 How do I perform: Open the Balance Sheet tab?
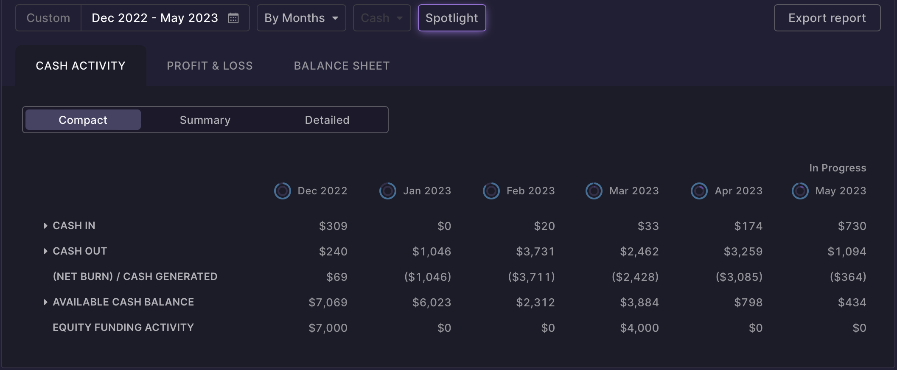click(342, 66)
